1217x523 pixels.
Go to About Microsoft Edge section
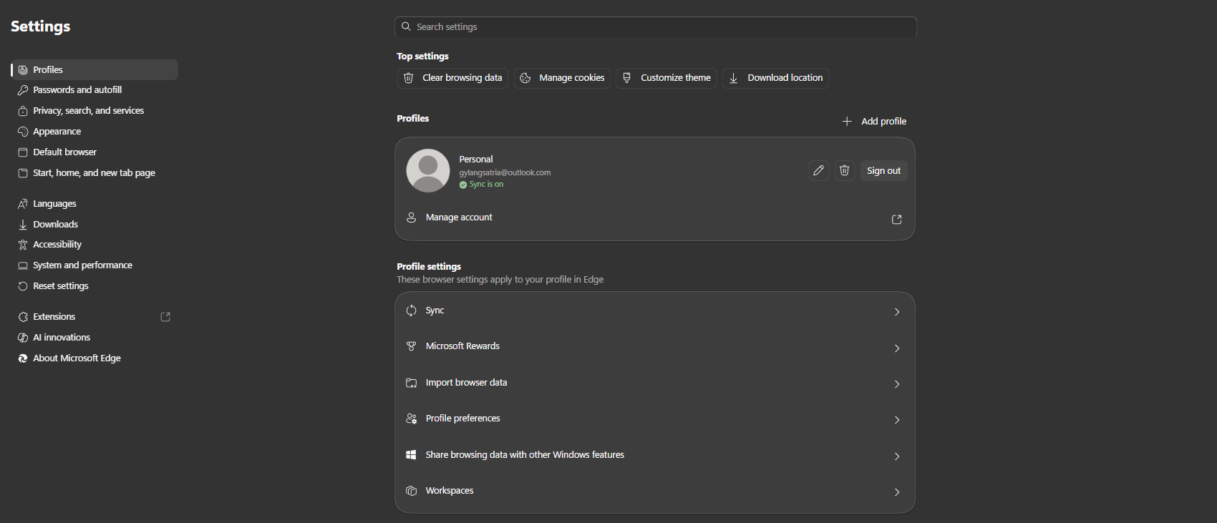(x=77, y=358)
